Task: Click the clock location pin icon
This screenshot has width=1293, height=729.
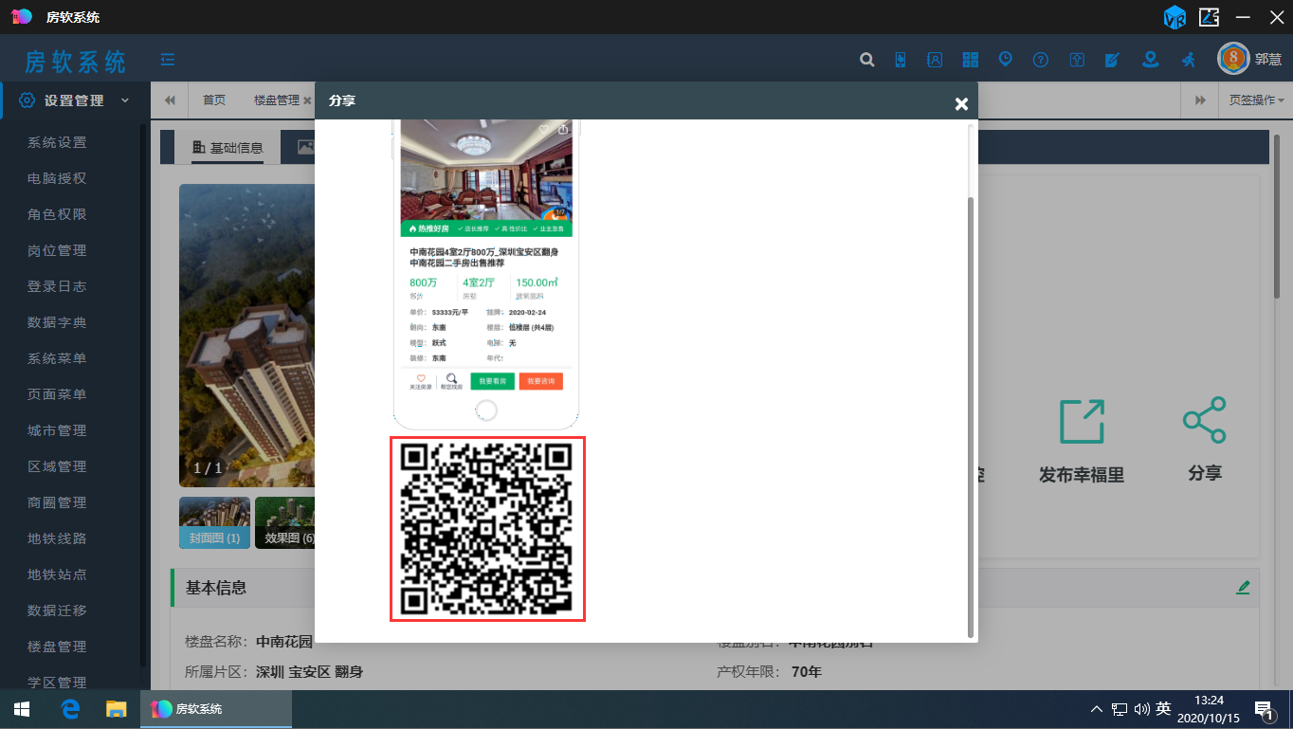Action: pos(1005,59)
